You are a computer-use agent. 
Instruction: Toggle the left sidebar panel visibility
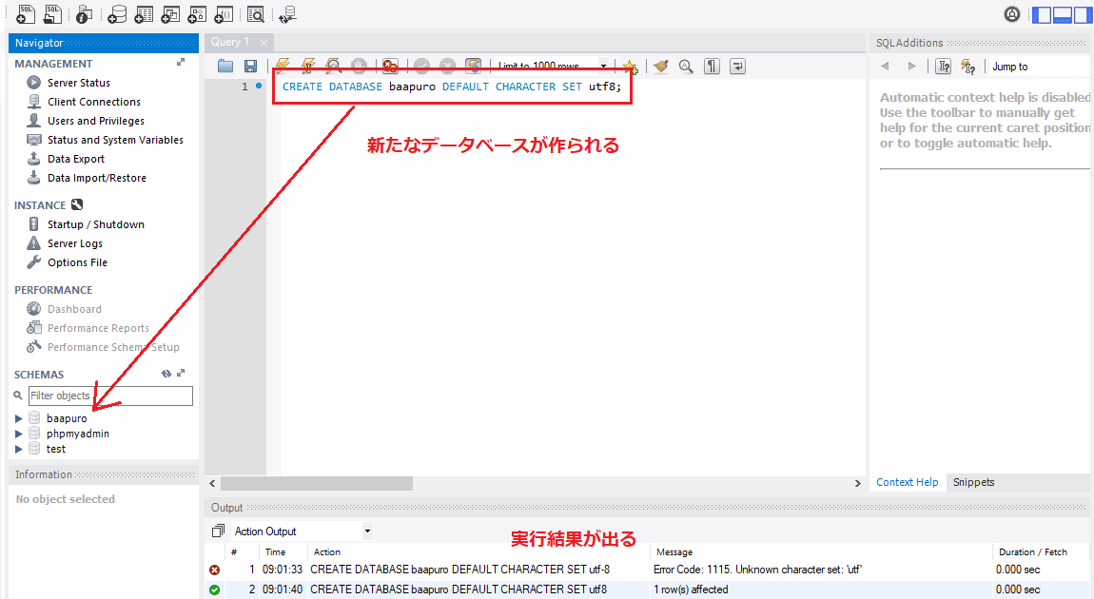pos(1041,14)
